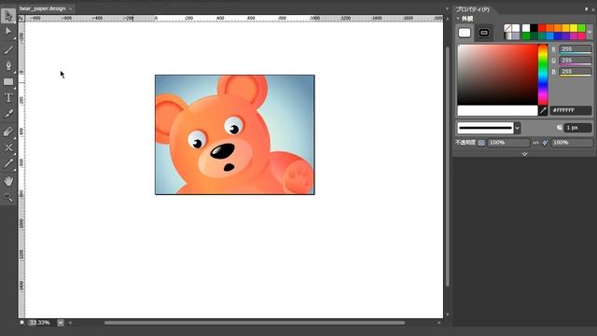
Task: Select the Slice tool above the Scissors
Action: pos(8,132)
